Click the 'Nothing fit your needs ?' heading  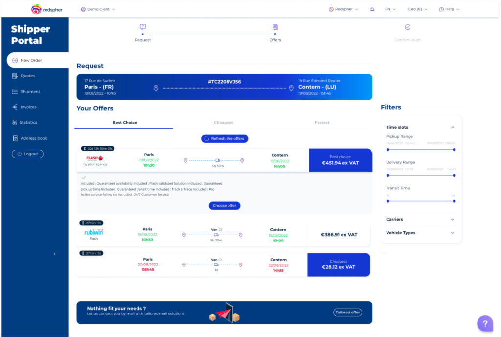[x=116, y=308]
